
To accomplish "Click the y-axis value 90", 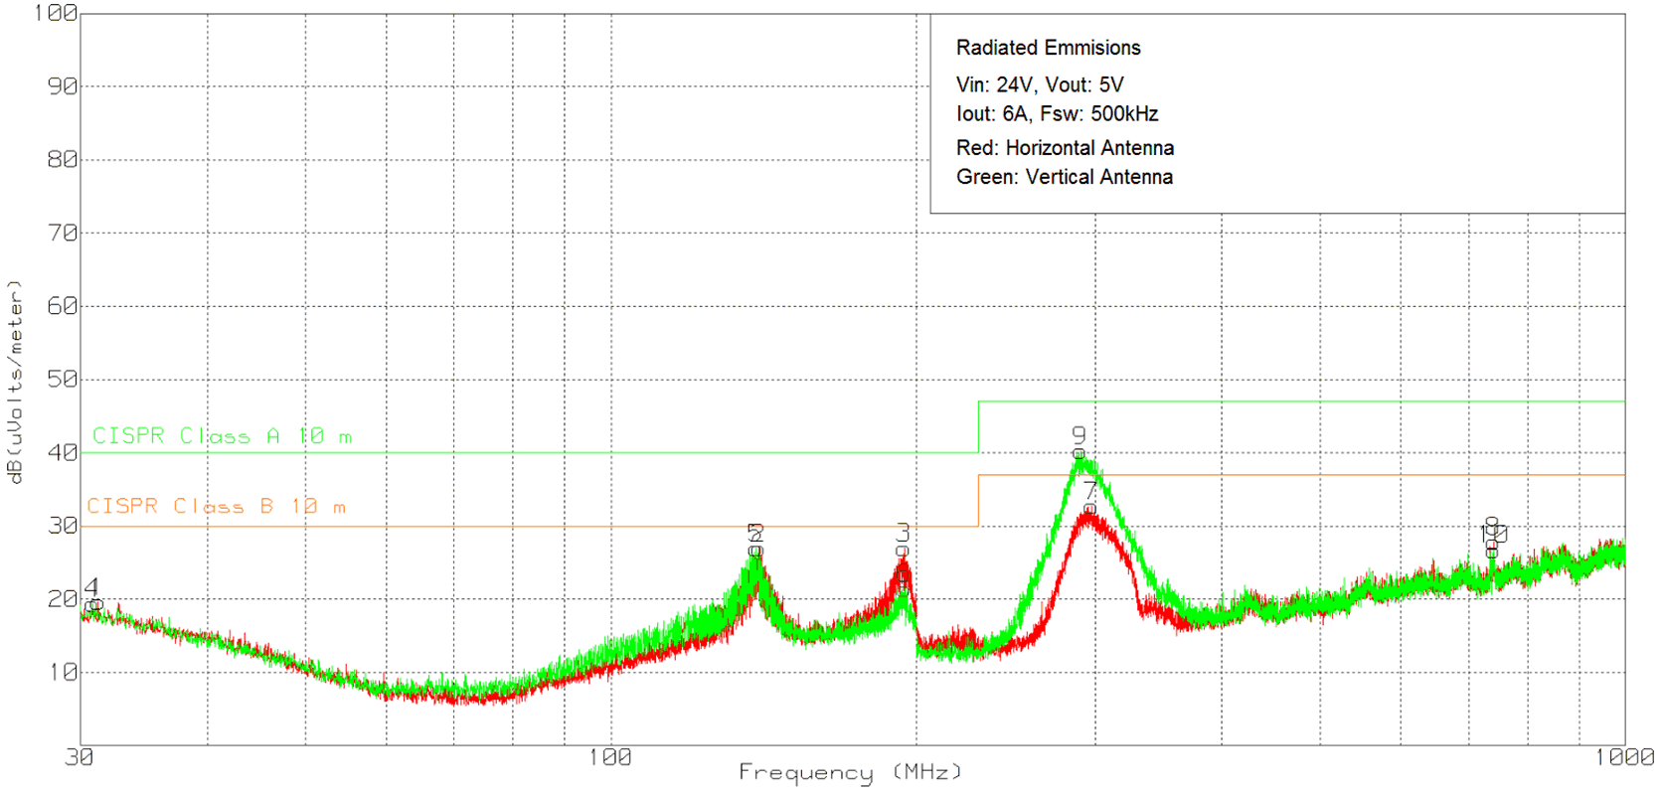I will pos(62,86).
